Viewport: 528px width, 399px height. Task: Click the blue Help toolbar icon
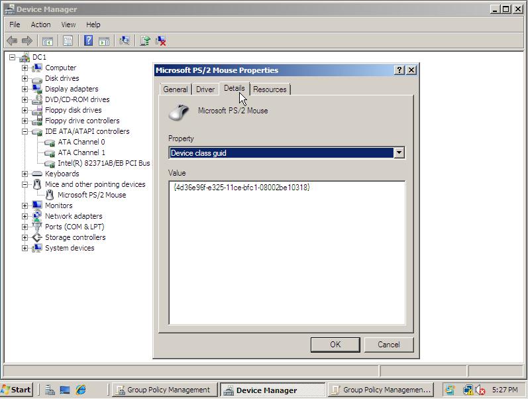click(x=88, y=41)
